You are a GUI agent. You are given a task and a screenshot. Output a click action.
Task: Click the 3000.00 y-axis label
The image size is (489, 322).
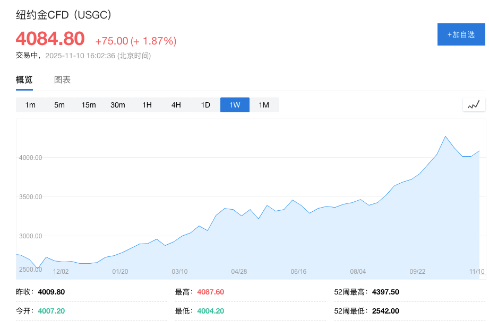click(31, 236)
